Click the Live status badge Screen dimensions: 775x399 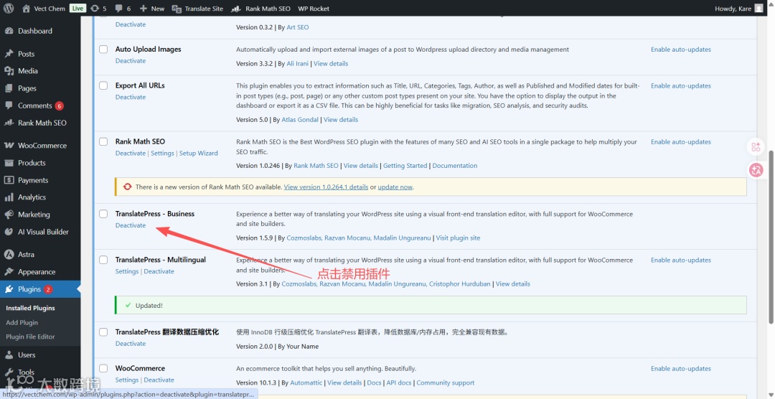pos(77,9)
